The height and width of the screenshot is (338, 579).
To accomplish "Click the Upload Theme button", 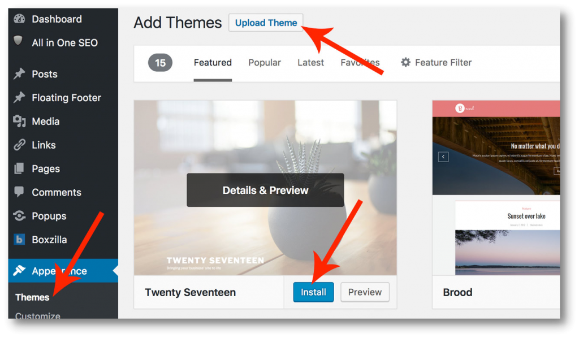I will click(x=266, y=23).
